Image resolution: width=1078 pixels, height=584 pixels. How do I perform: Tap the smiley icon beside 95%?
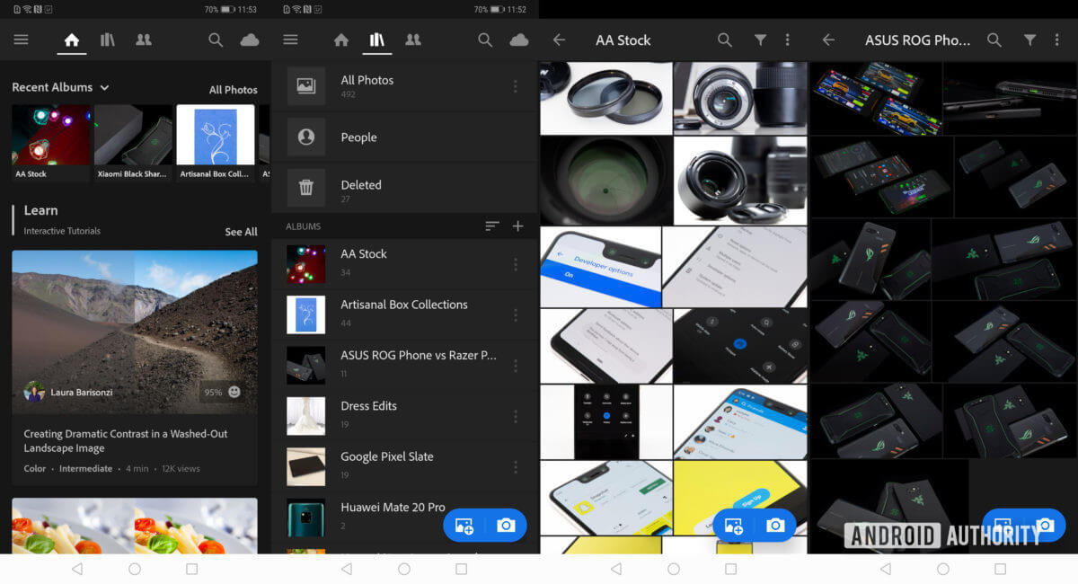(234, 392)
